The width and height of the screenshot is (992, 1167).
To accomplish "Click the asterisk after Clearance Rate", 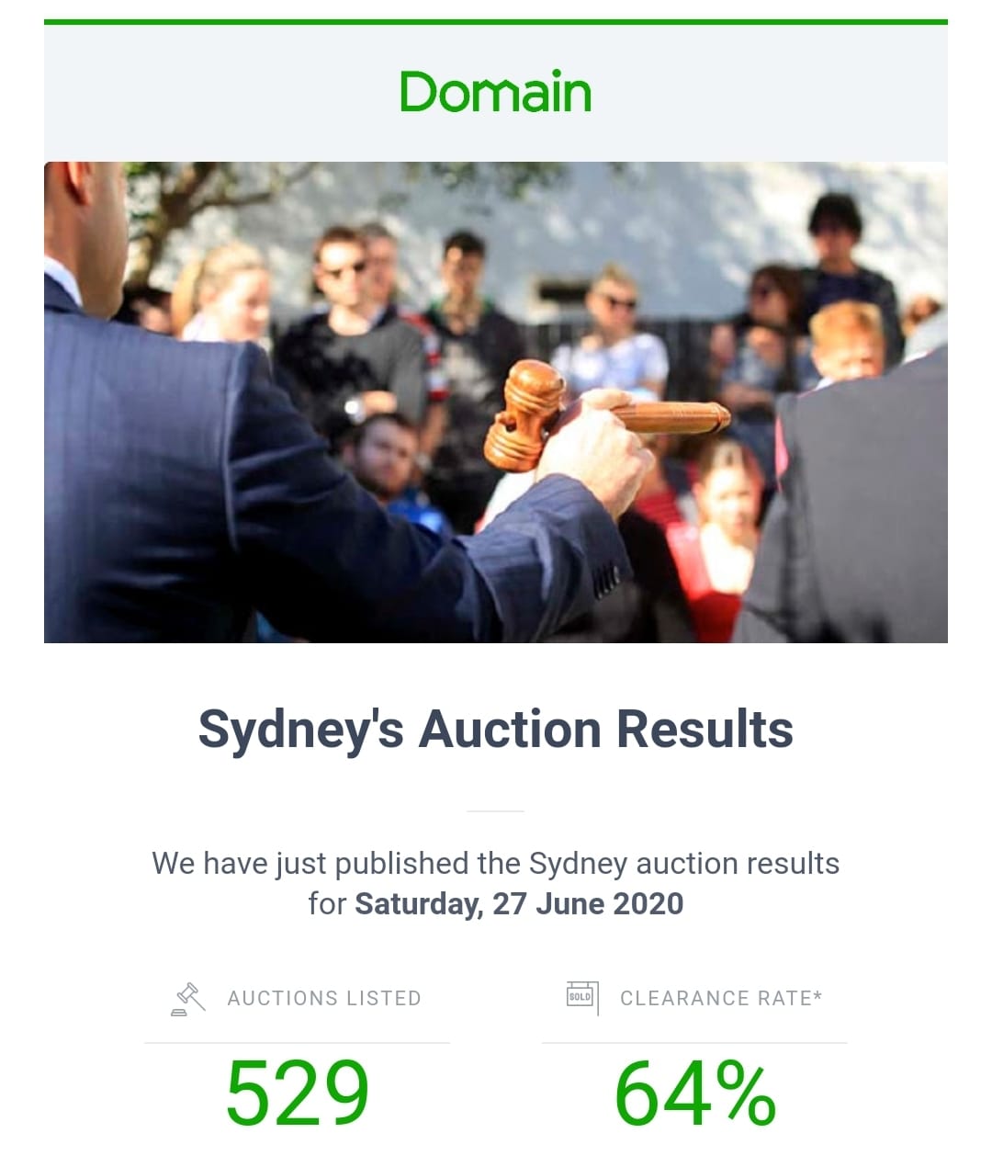I will tap(817, 994).
